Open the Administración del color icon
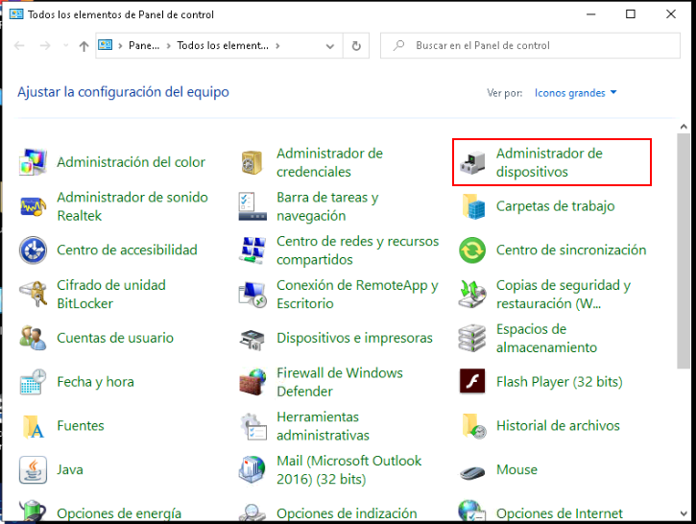696x524 pixels. click(x=33, y=162)
